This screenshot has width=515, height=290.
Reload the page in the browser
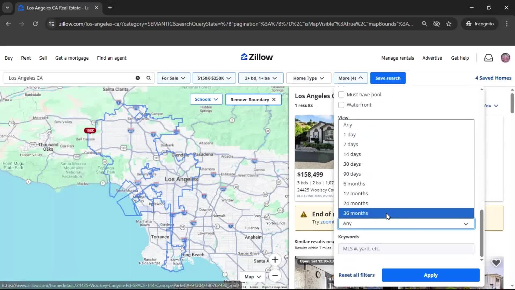pos(35,24)
